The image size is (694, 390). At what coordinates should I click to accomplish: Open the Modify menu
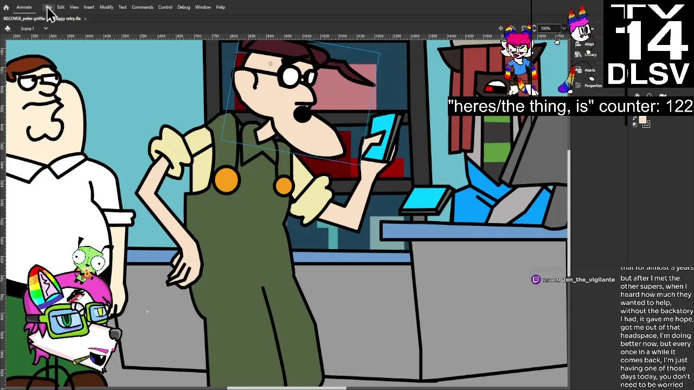(106, 7)
